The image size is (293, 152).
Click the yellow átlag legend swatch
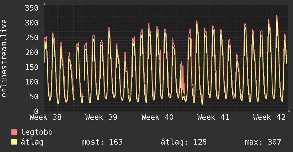click(x=14, y=142)
